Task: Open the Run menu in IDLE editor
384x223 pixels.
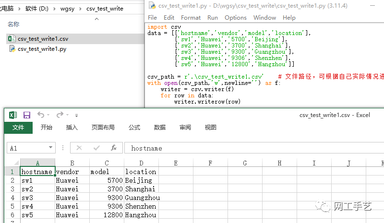Action: coord(213,18)
